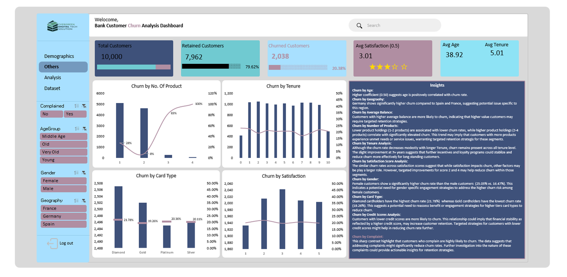
Task: Clear the Geography slicer filter
Action: [x=84, y=200]
